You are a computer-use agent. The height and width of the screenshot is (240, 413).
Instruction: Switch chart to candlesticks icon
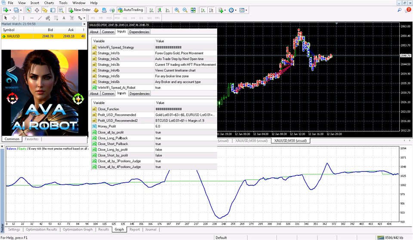[159, 10]
